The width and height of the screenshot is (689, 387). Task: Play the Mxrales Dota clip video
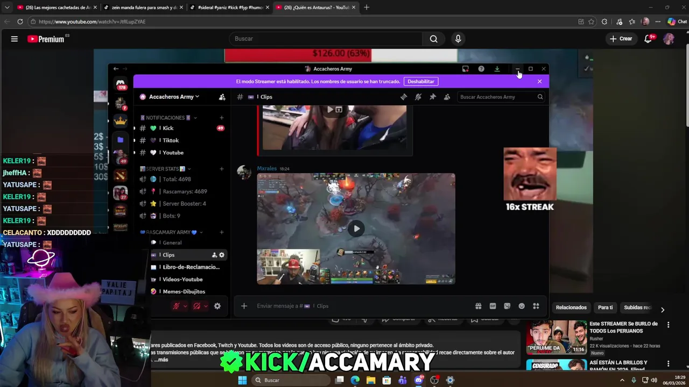point(356,228)
